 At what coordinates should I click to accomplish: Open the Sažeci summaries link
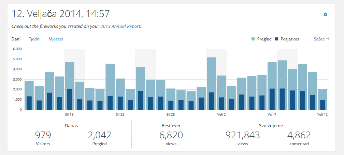(x=319, y=39)
